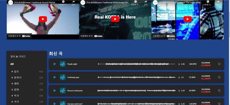Seek within Purple night waveform

136,64
